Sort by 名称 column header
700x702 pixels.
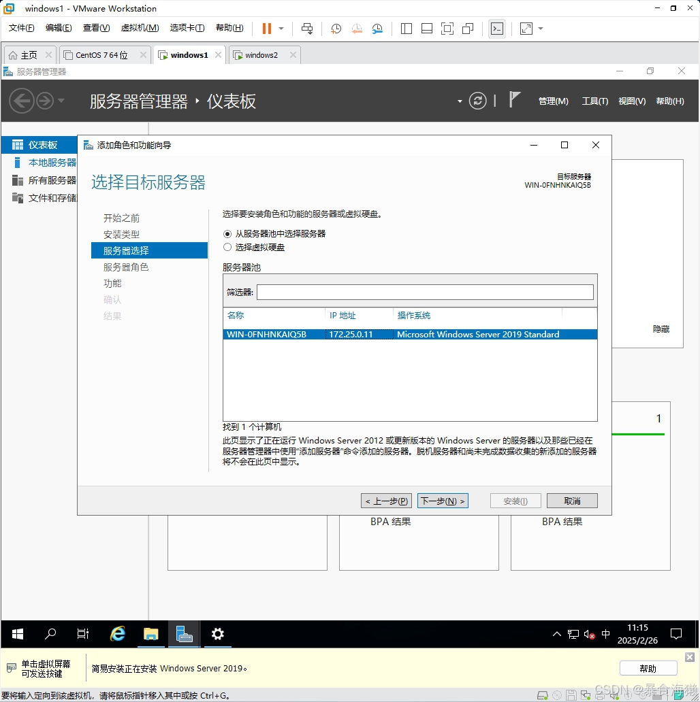pyautogui.click(x=236, y=316)
